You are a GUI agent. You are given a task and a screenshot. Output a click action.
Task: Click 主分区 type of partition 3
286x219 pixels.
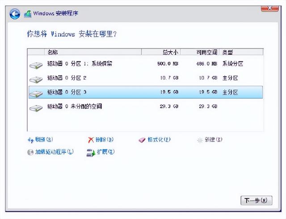point(230,92)
